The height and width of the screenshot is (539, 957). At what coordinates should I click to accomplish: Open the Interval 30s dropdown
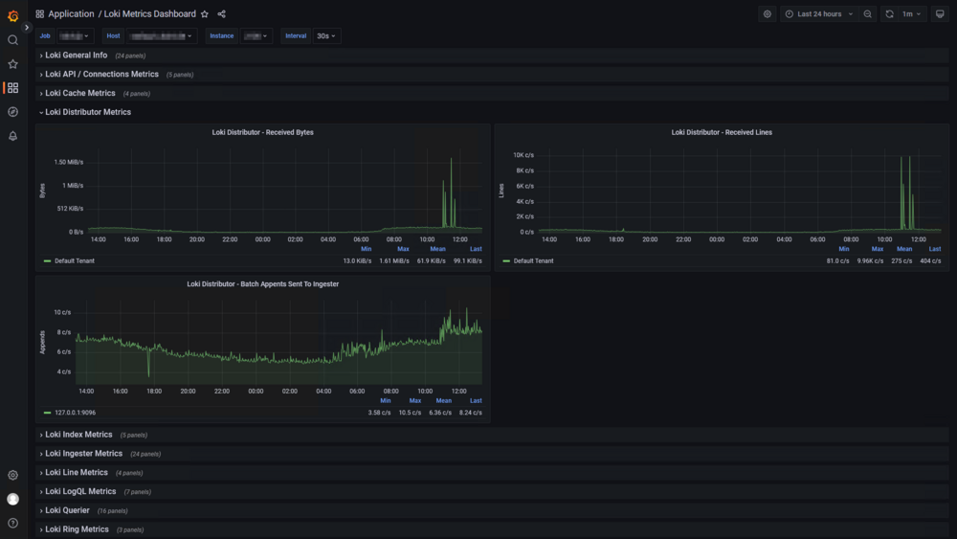(326, 36)
